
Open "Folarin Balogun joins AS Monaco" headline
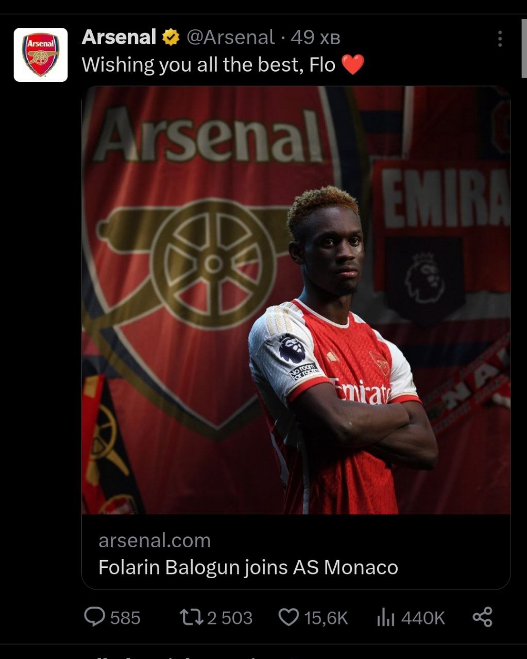[248, 567]
